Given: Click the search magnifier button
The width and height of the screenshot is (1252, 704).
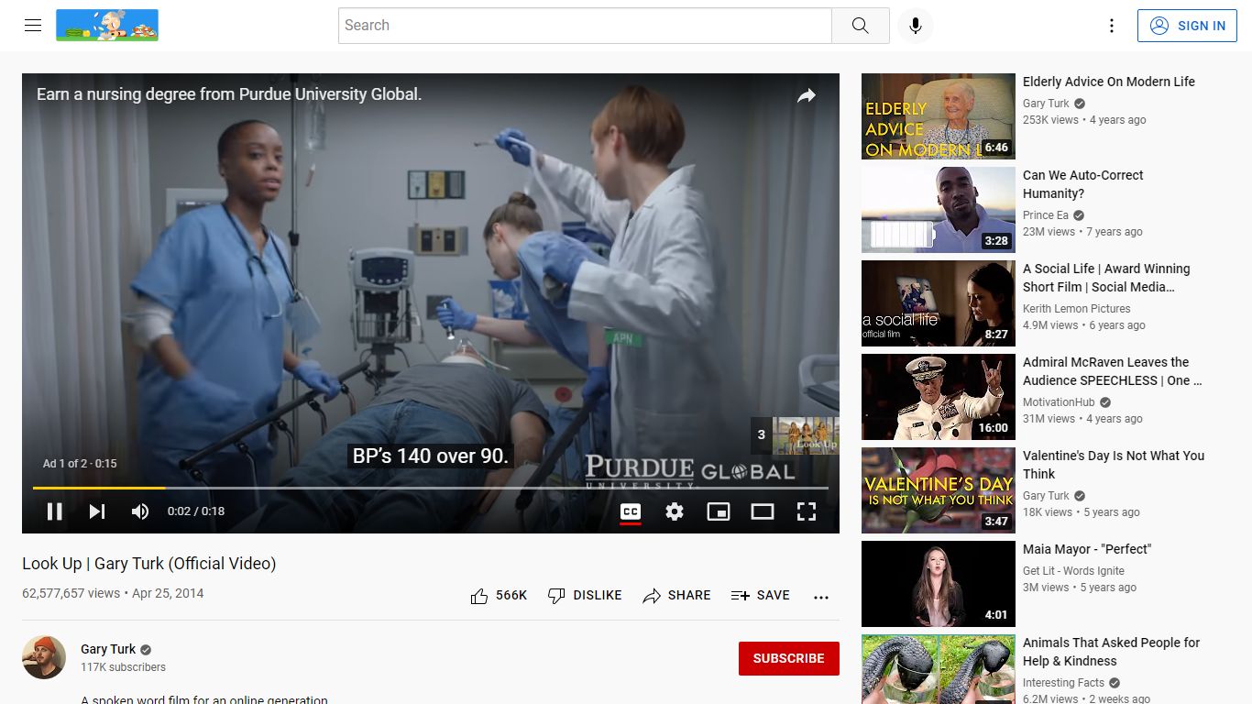Looking at the screenshot, I should click(x=860, y=26).
